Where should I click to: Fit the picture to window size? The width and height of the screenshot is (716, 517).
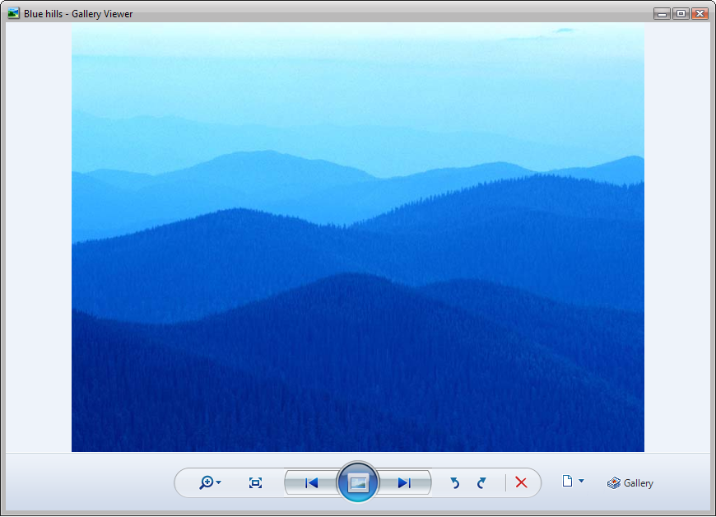(x=255, y=482)
